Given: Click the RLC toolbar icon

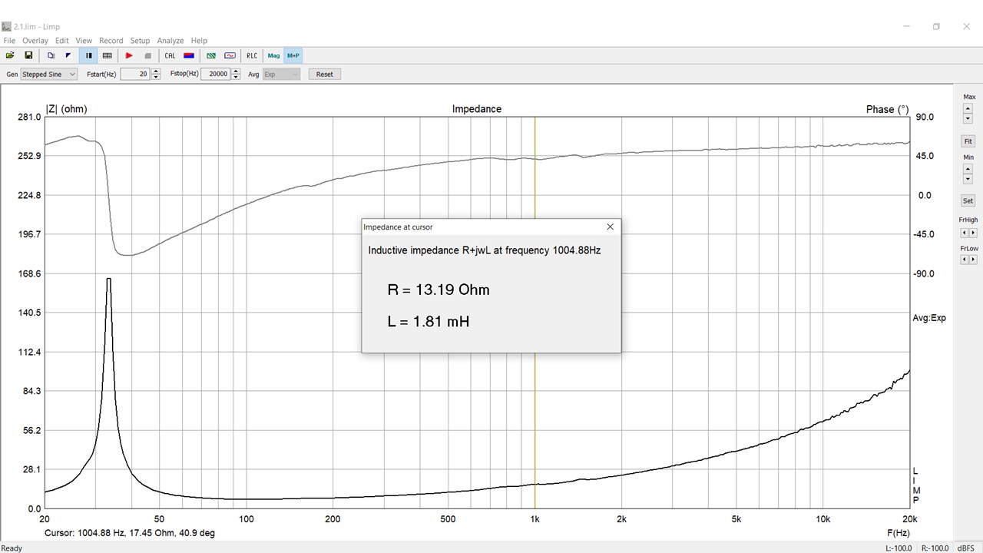Looking at the screenshot, I should tap(252, 55).
